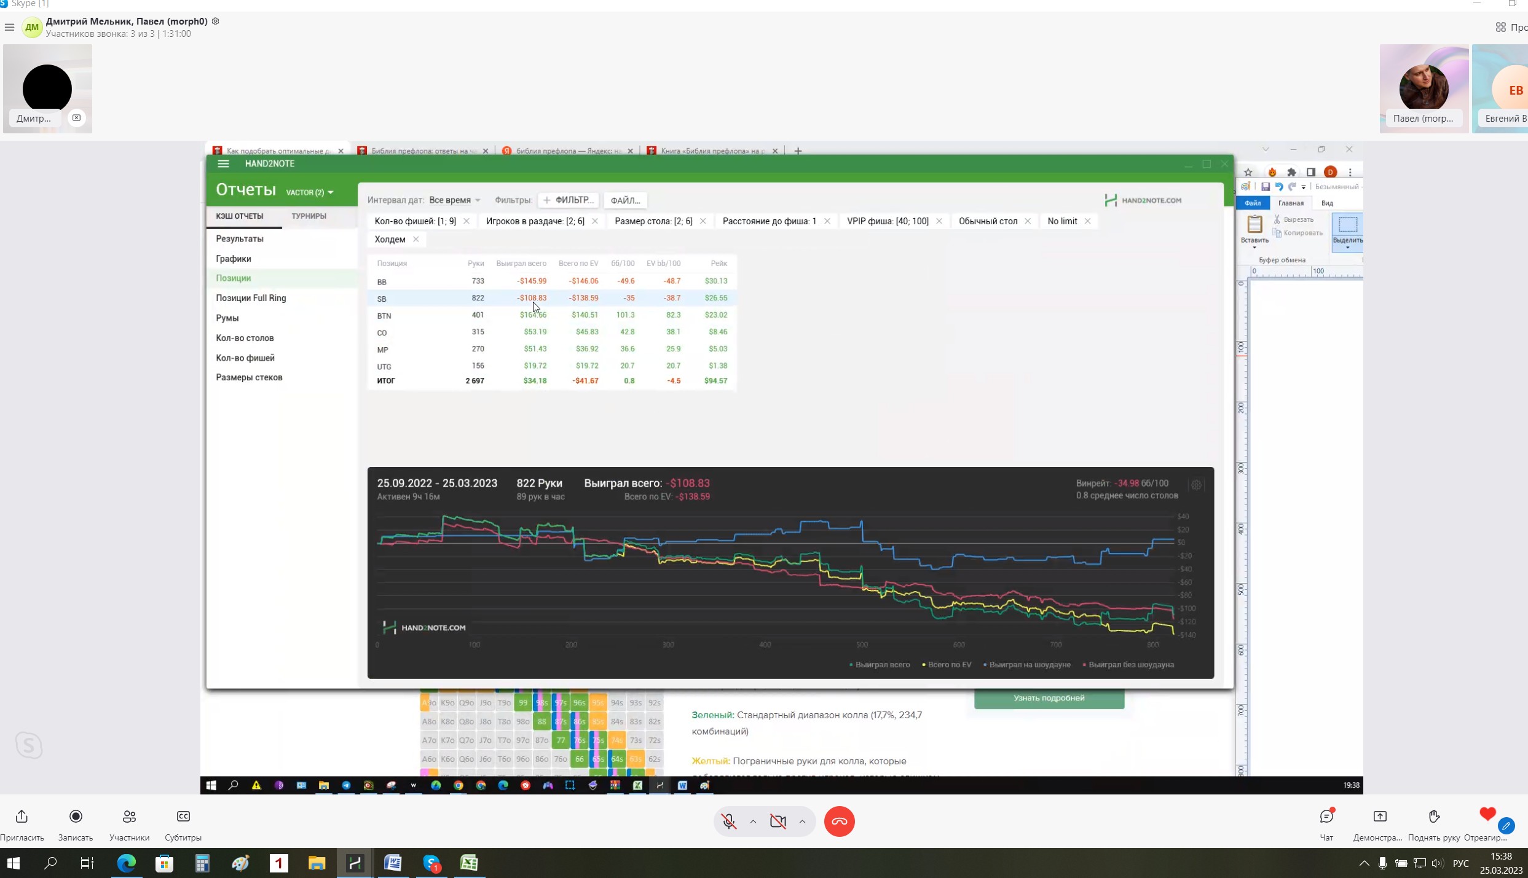Remove the 'Обычный стол' filter
Image resolution: width=1528 pixels, height=878 pixels.
(1028, 221)
